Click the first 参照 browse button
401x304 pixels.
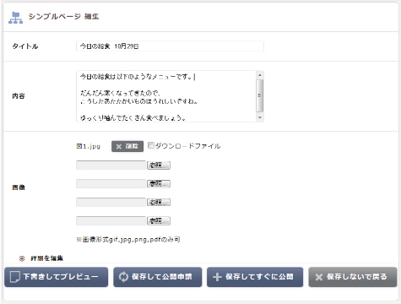(x=159, y=166)
